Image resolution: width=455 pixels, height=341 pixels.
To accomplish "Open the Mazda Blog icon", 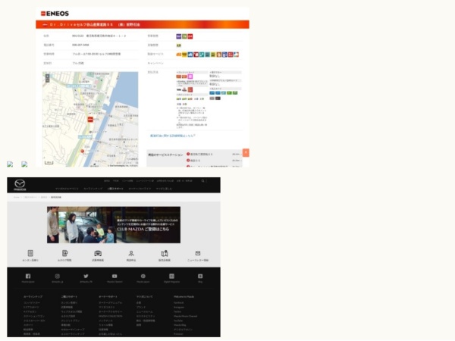I will coord(200,278).
